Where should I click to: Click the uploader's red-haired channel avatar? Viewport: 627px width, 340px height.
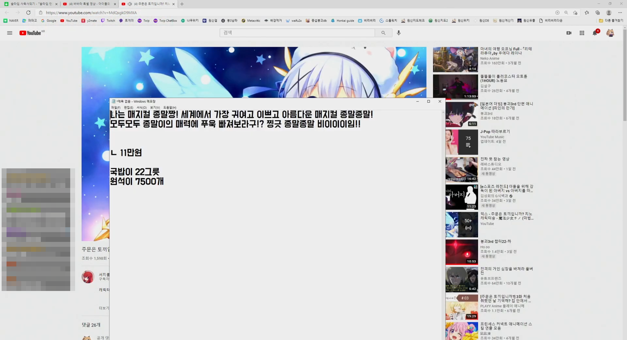pyautogui.click(x=88, y=277)
